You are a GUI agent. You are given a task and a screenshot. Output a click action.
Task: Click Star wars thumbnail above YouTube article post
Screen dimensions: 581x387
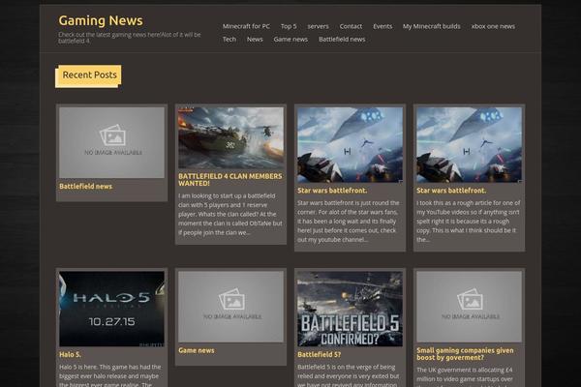pos(469,145)
